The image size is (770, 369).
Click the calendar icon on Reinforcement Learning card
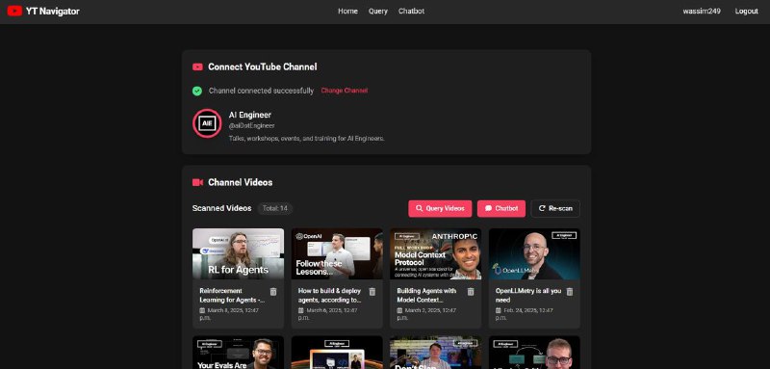tap(202, 310)
